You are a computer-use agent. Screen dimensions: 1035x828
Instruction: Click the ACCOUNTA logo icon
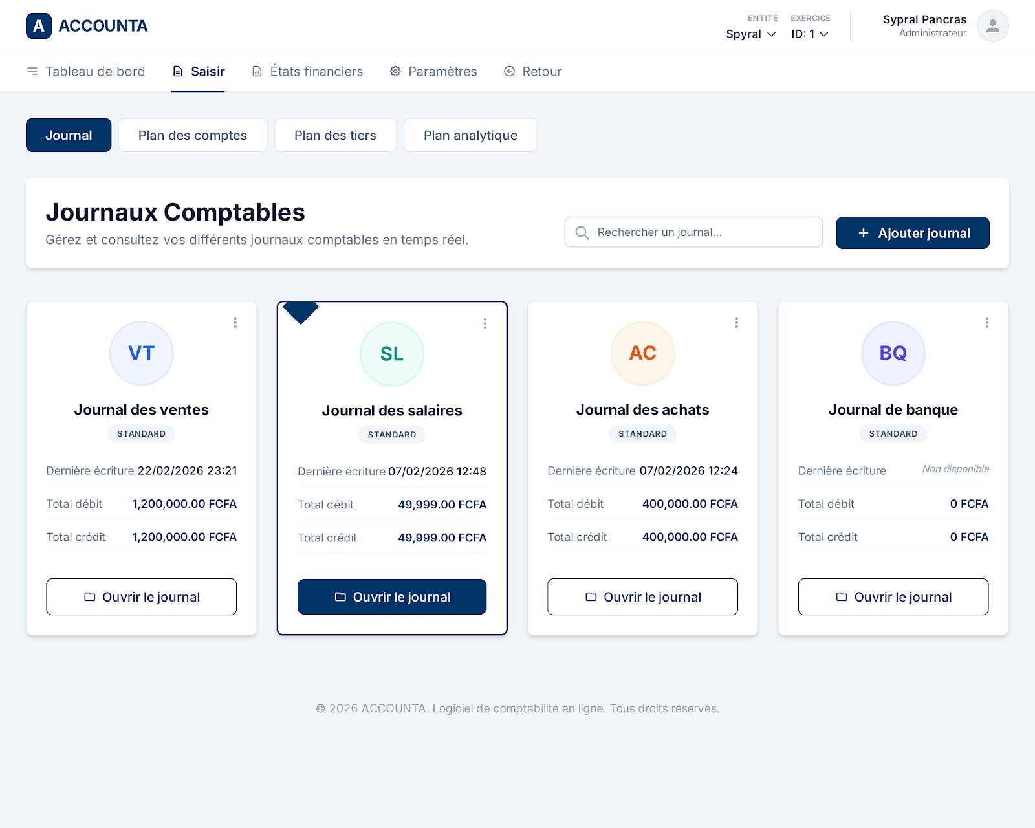[x=39, y=26]
